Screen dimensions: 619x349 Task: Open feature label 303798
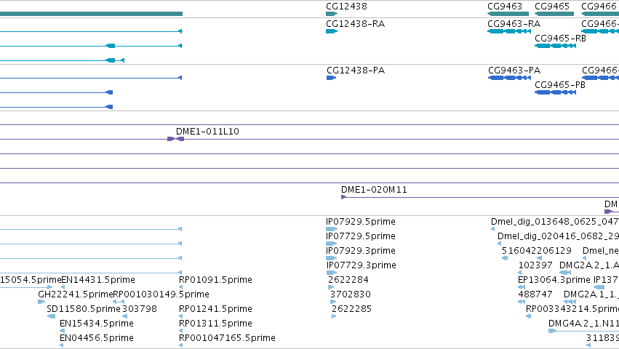(x=140, y=309)
